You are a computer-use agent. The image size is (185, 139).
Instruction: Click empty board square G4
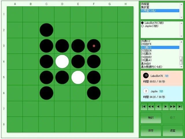tap(110, 62)
